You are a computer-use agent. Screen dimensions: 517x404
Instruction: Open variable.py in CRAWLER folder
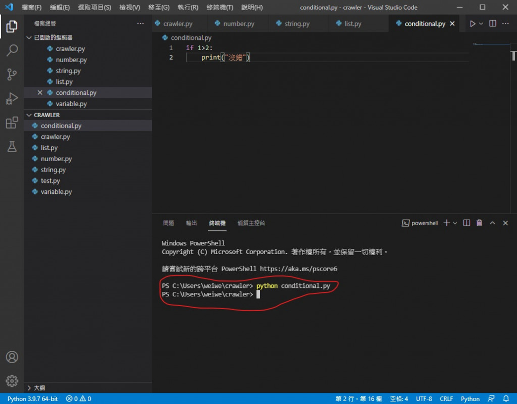click(88, 191)
